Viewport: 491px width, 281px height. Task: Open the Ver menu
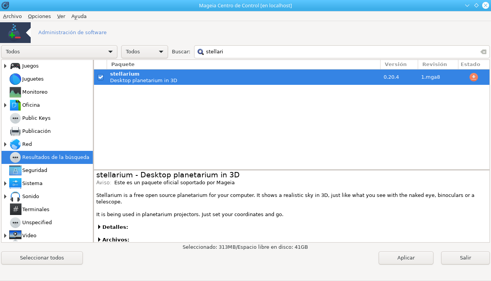coord(61,16)
